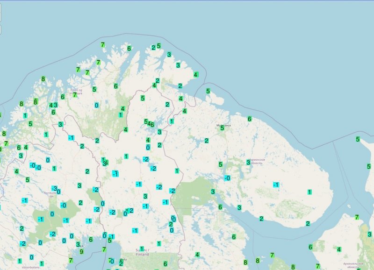Click the -0 marker on Kola Peninsula
This screenshot has width=374, height=270.
point(227,178)
